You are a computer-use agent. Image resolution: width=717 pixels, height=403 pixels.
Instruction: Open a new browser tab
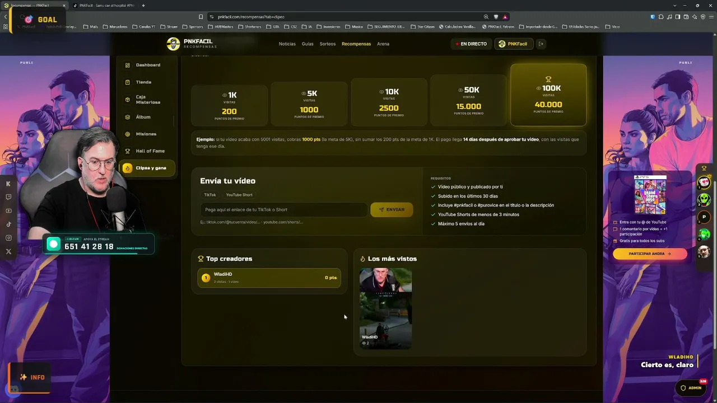[x=143, y=6]
